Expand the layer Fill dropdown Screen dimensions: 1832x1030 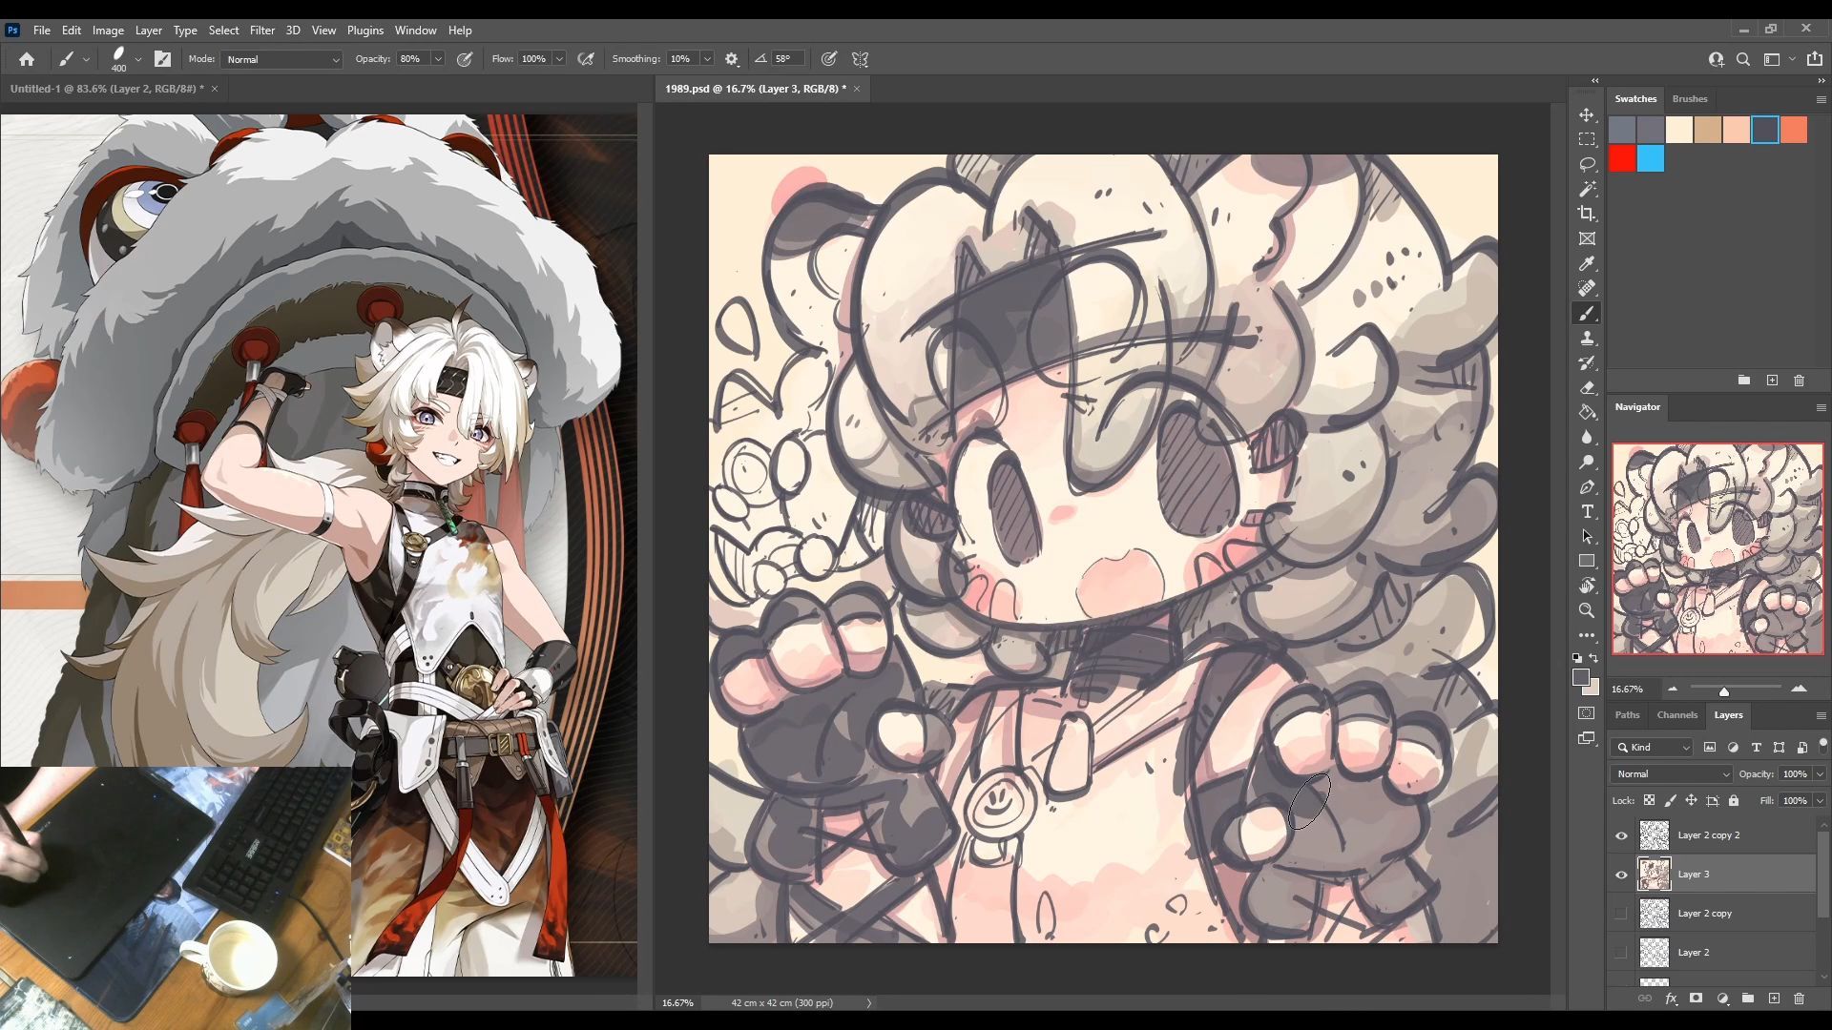tap(1820, 801)
